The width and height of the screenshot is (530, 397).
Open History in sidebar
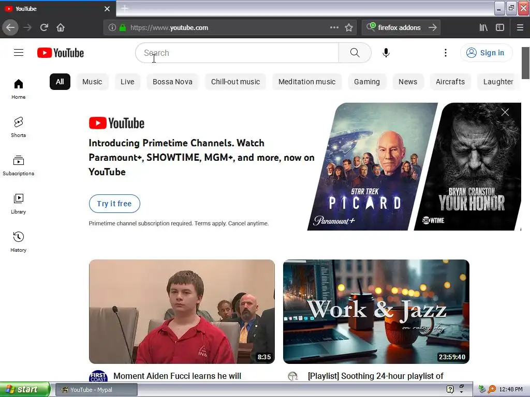(19, 242)
